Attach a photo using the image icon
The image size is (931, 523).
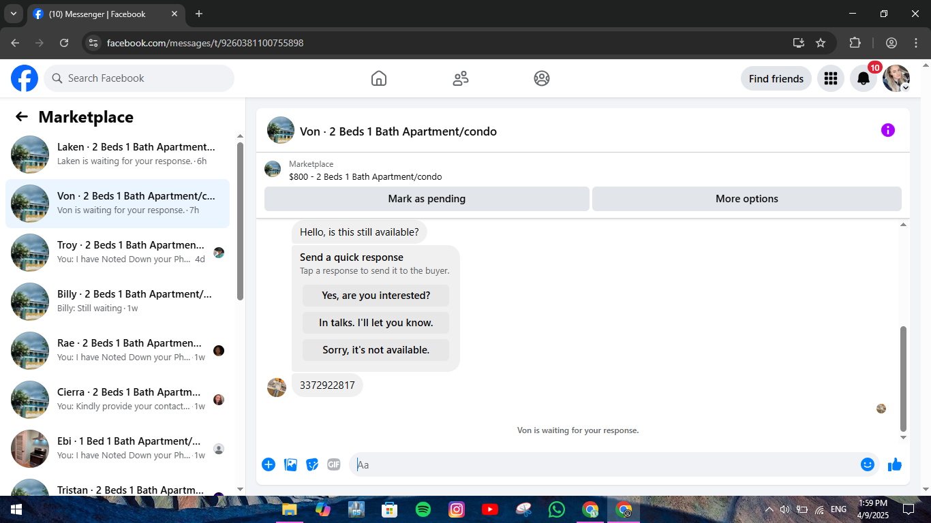click(290, 464)
